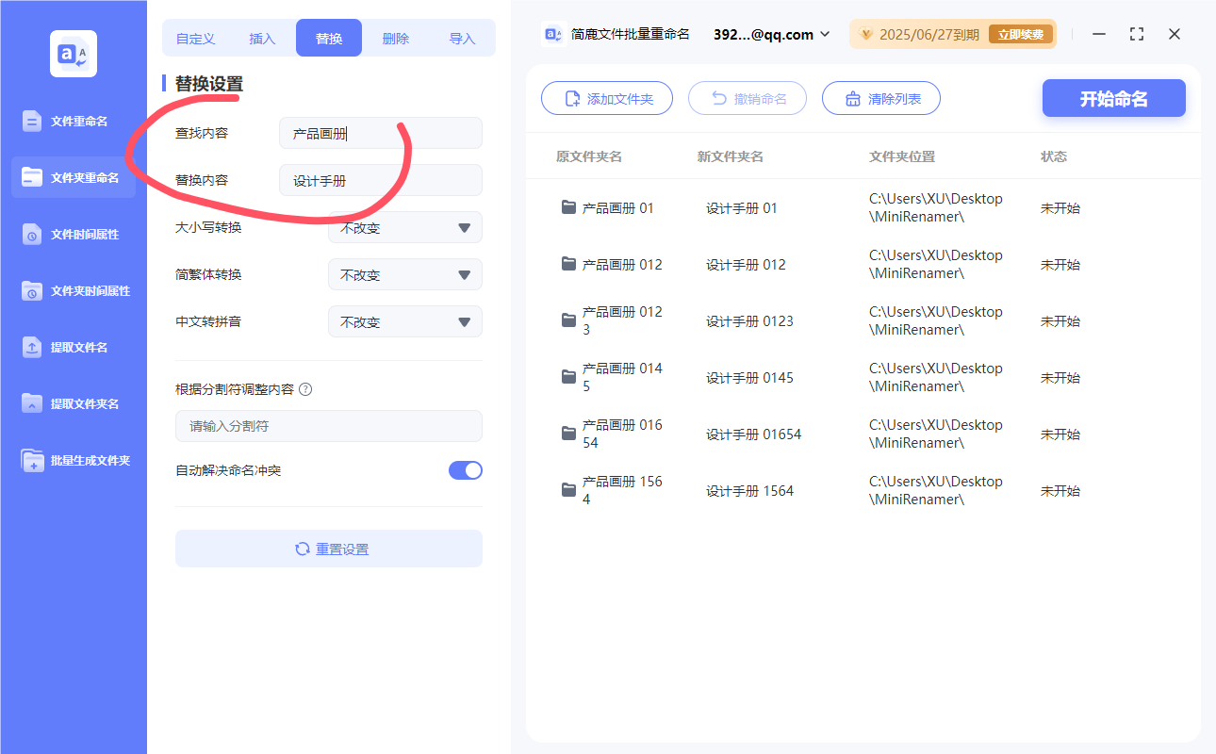Expand the 简繁体转换 dropdown

404,274
